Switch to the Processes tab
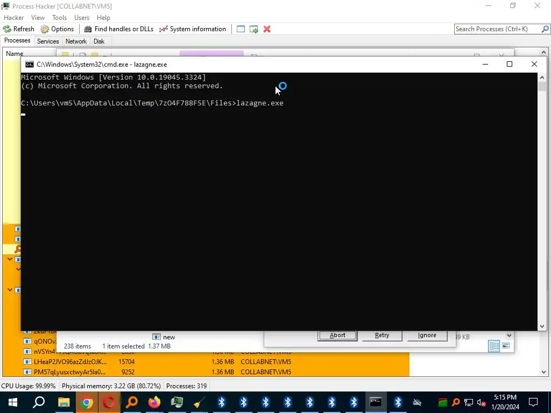The height and width of the screenshot is (413, 551). click(x=17, y=40)
